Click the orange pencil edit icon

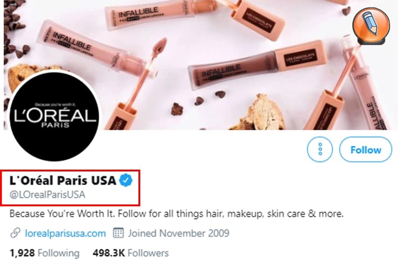(x=371, y=26)
